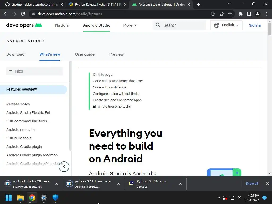Jump to Code with confidence section

109,87
